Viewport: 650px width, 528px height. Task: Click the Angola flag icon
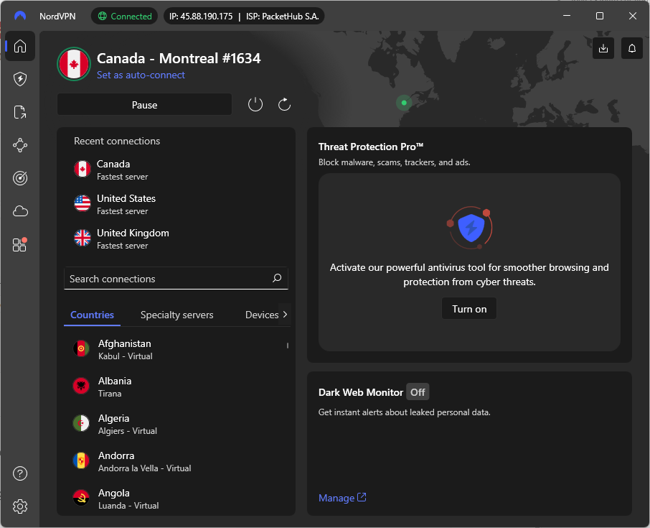81,498
